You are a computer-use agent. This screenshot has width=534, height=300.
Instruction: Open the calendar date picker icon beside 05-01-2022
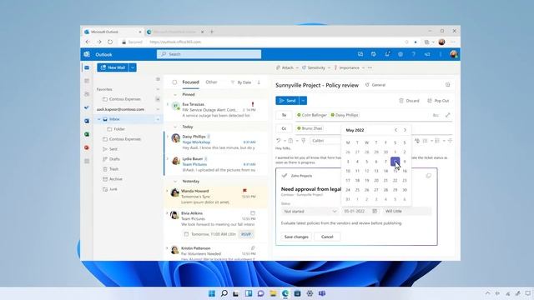(x=375, y=211)
